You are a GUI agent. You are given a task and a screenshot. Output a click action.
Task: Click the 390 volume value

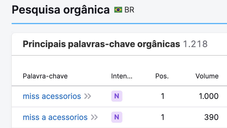(x=211, y=117)
